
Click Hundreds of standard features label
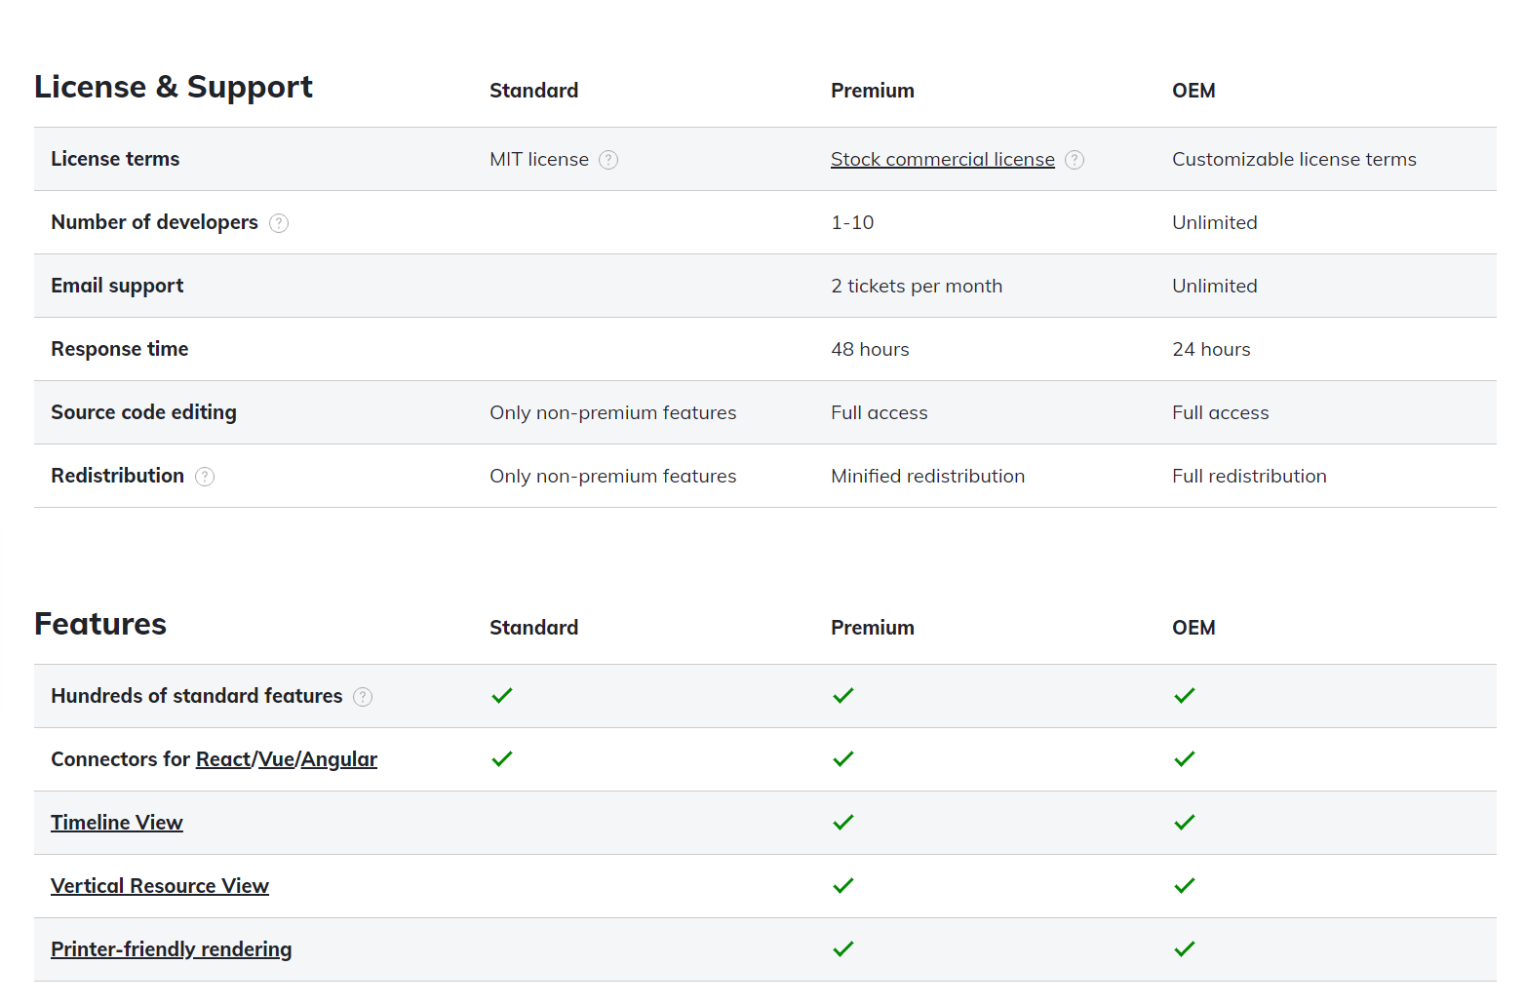pyautogui.click(x=197, y=696)
